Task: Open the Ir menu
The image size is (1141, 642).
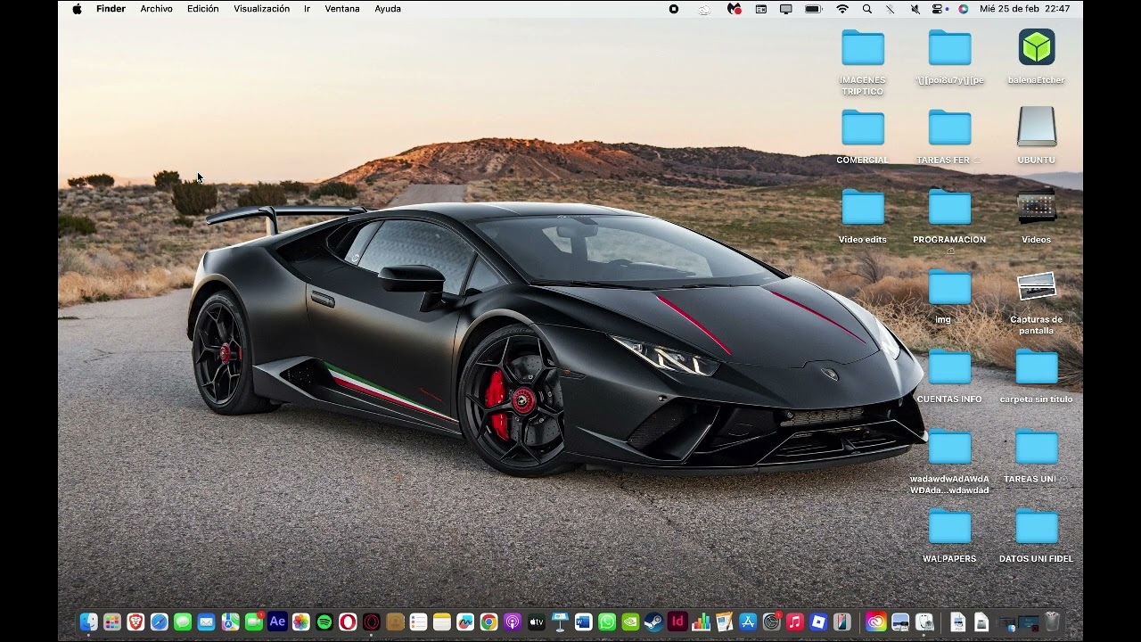Action: coord(307,9)
